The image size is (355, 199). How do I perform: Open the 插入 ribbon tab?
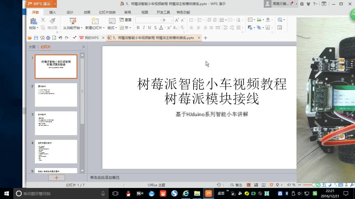pyautogui.click(x=52, y=12)
